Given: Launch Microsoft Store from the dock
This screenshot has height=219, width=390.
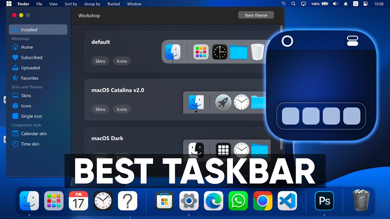Looking at the screenshot, I should (x=164, y=201).
